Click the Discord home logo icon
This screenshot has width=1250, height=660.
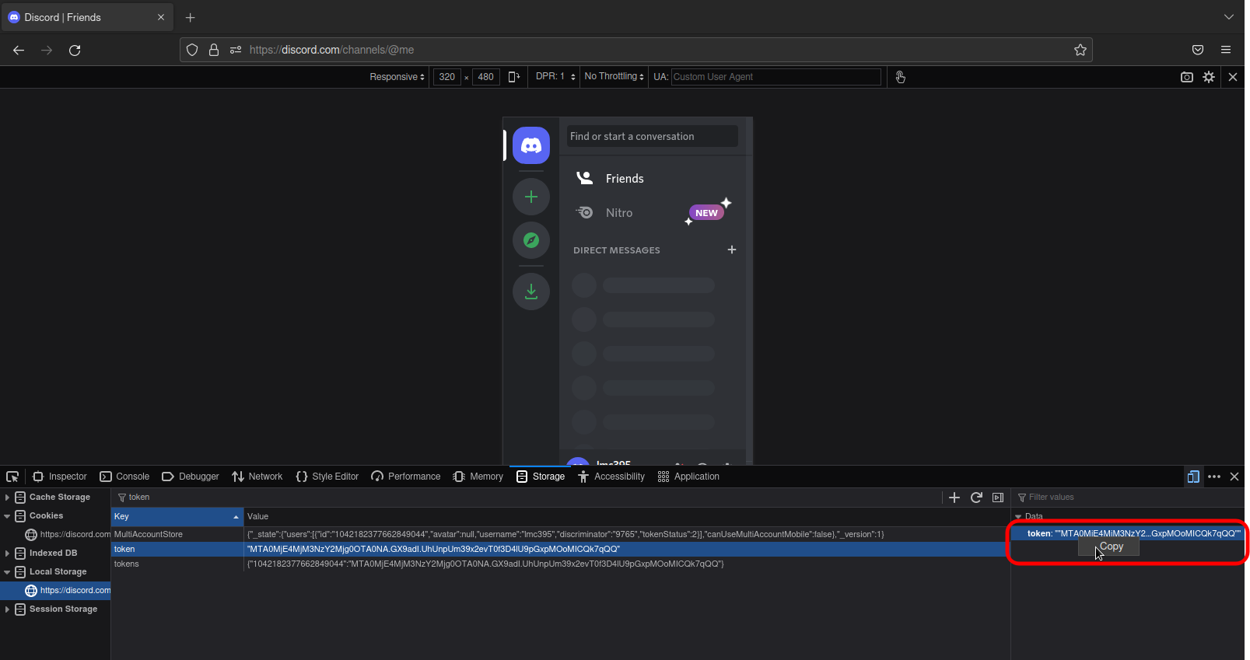[x=531, y=145]
